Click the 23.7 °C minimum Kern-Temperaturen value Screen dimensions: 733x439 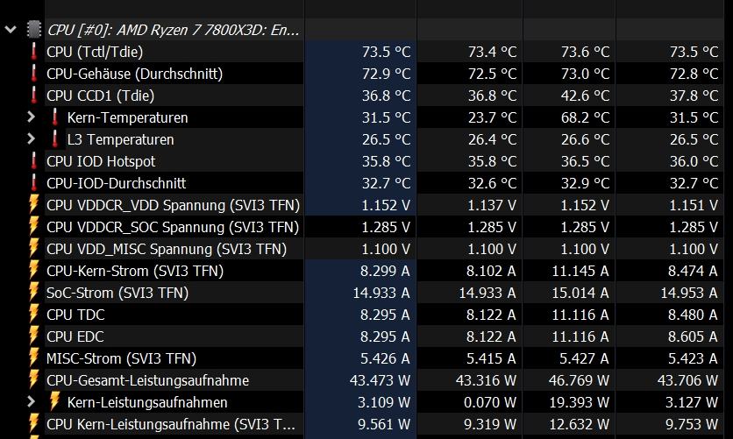click(x=492, y=117)
